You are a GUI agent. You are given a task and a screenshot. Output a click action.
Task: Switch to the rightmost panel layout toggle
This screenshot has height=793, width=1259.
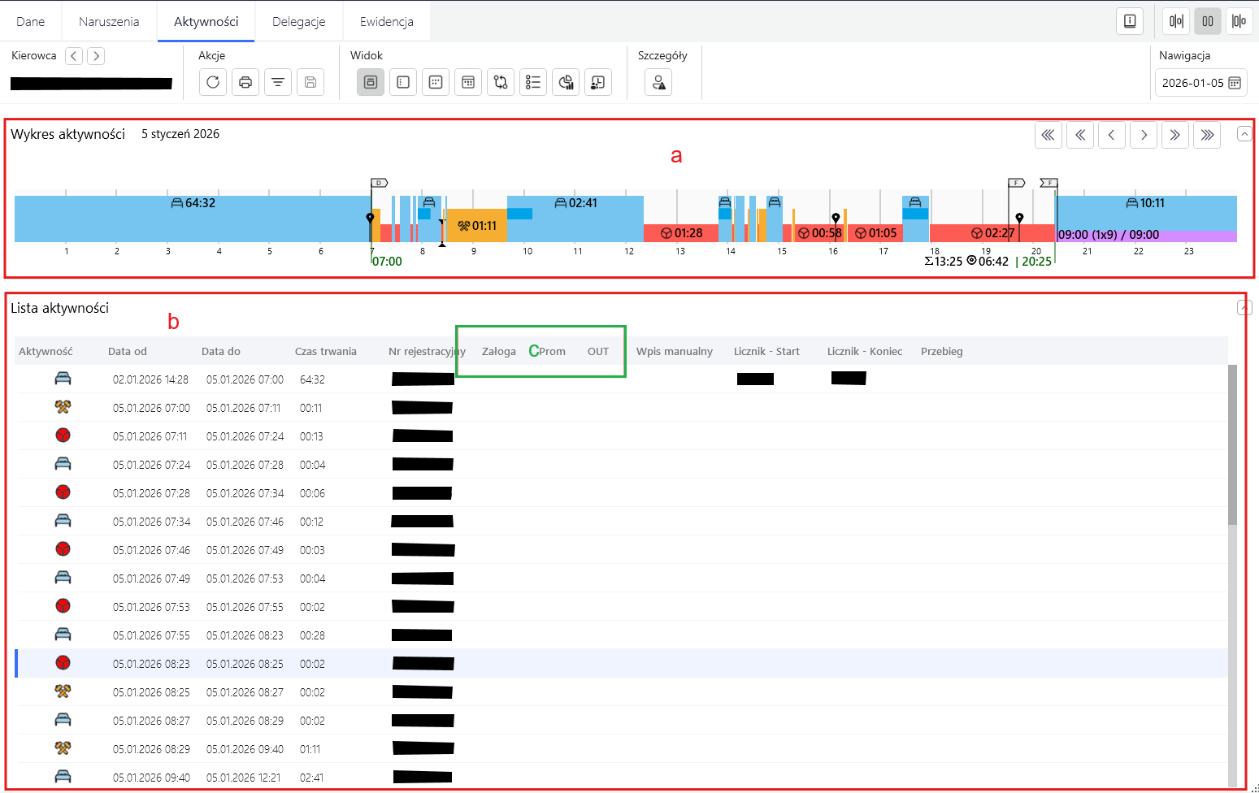point(1239,21)
